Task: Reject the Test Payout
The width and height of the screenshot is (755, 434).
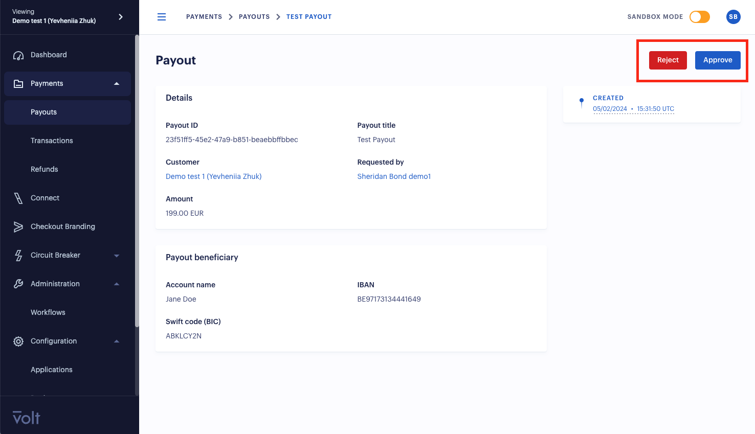Action: pos(668,60)
